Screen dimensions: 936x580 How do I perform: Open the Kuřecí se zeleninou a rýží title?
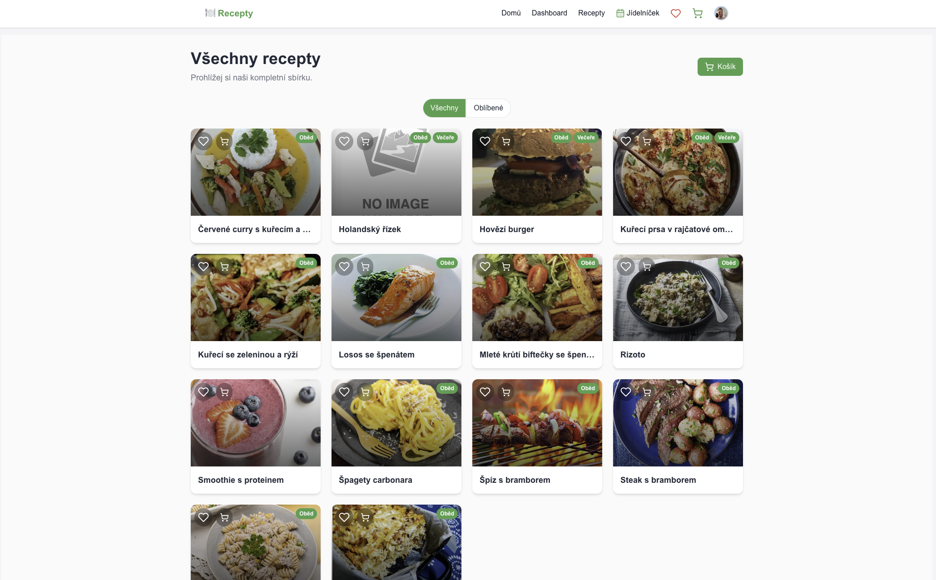pyautogui.click(x=248, y=355)
